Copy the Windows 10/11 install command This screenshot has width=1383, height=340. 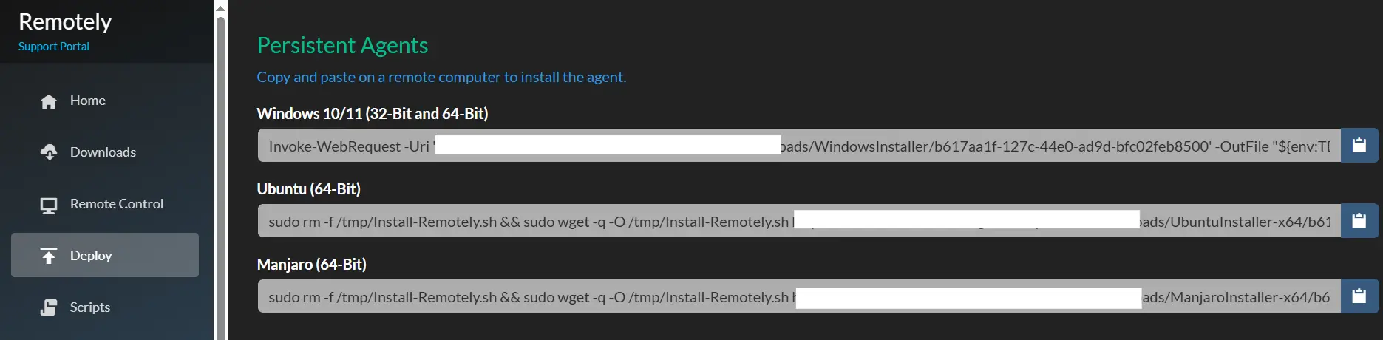[x=1359, y=146]
